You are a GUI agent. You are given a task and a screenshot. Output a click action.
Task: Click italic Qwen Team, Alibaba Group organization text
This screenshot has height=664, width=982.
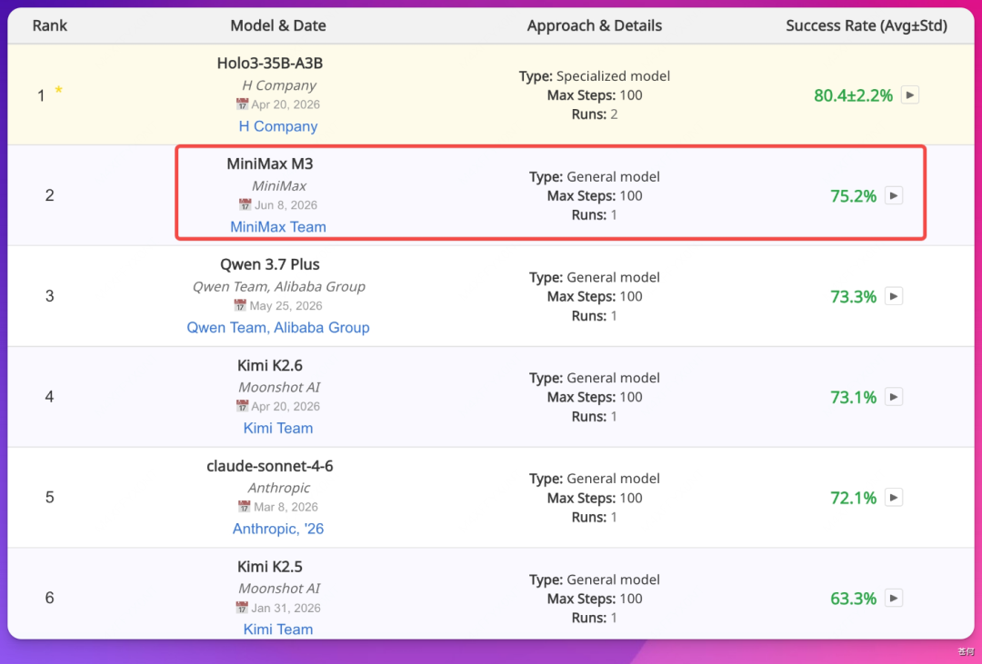click(279, 287)
